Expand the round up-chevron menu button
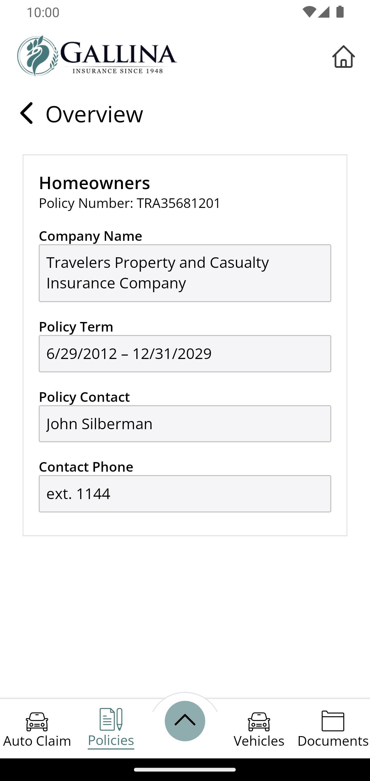This screenshot has width=370, height=781. pos(185,721)
